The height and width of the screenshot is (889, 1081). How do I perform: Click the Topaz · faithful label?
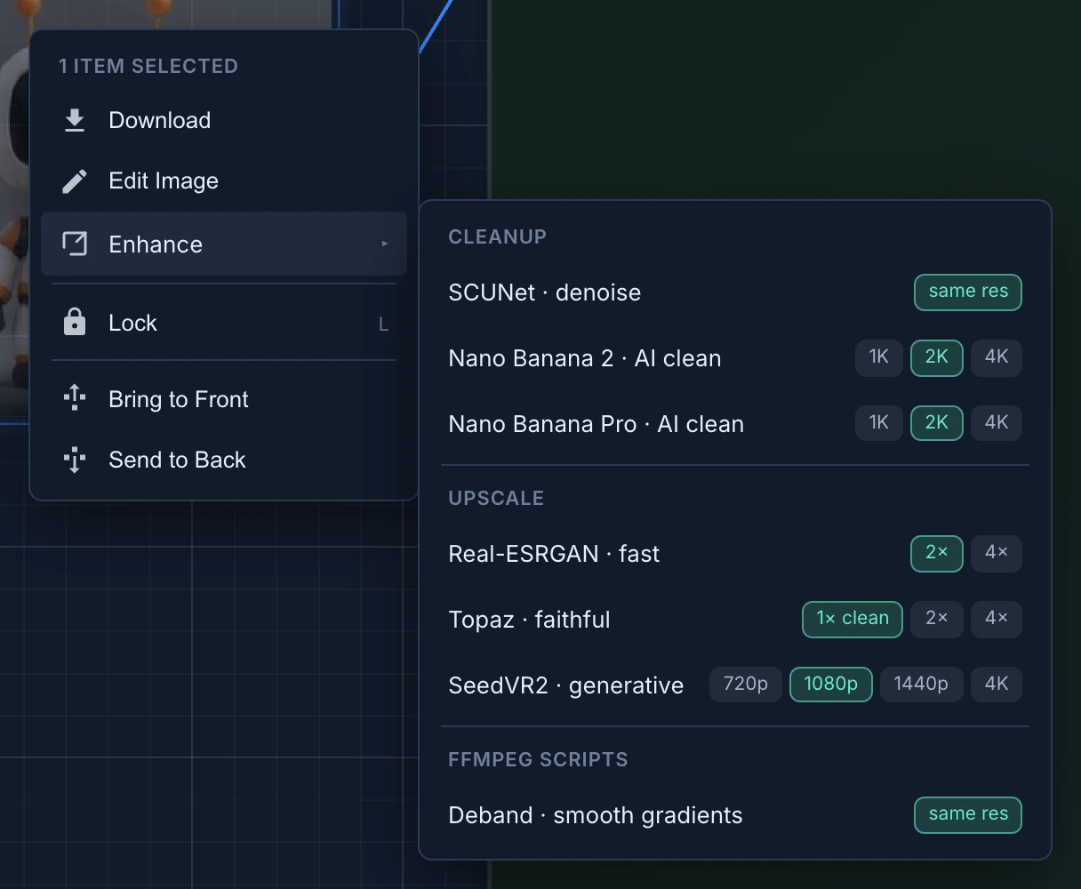(530, 620)
